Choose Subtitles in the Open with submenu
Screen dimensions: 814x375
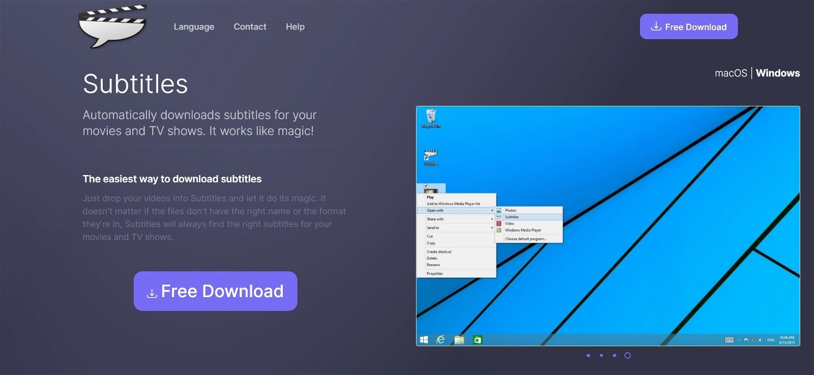tap(512, 217)
